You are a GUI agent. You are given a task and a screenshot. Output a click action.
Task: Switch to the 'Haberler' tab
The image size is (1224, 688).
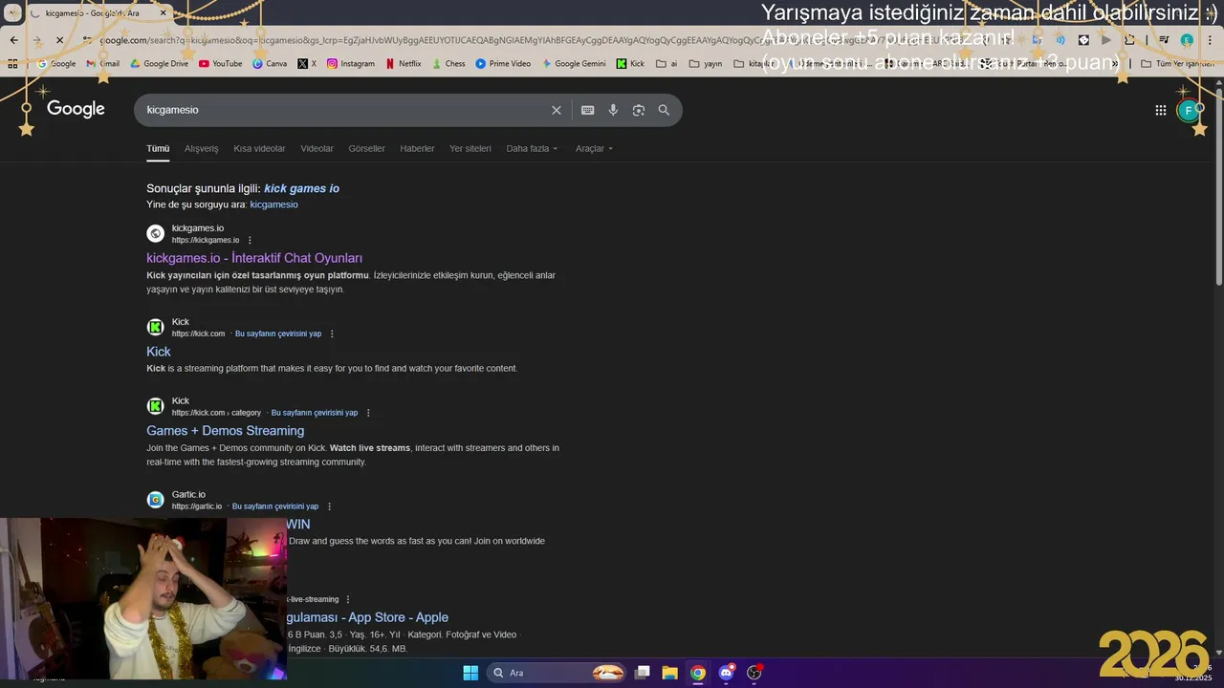click(417, 148)
